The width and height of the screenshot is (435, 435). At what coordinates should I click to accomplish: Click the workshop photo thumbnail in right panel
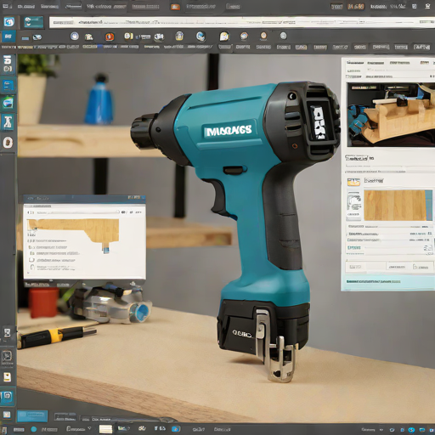[391, 115]
